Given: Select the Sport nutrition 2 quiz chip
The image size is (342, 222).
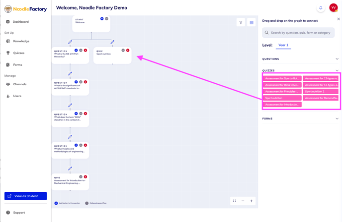Looking at the screenshot, I should point(321,92).
